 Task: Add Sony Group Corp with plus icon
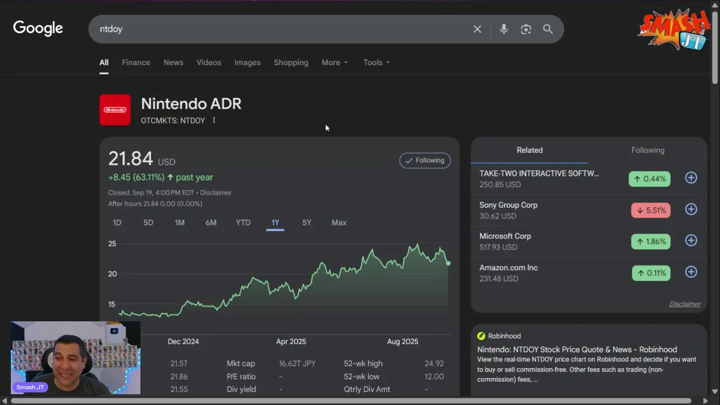(x=691, y=209)
